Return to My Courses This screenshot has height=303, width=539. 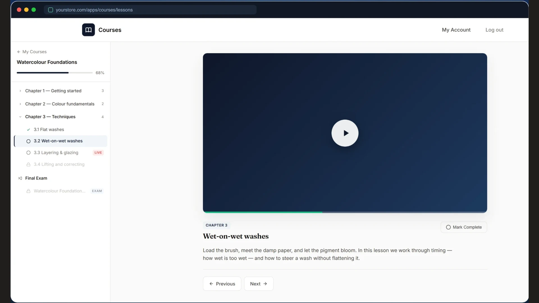[x=32, y=52]
